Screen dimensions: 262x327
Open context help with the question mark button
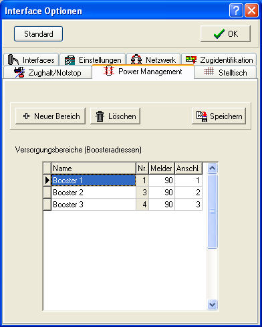click(x=236, y=10)
